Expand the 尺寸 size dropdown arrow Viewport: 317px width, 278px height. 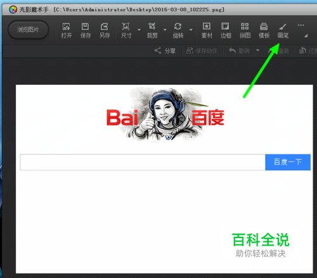(139, 30)
